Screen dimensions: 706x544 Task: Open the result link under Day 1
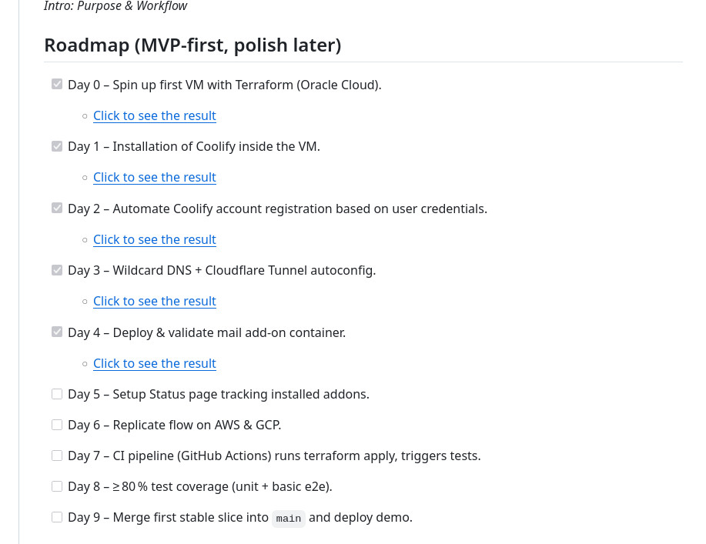pyautogui.click(x=155, y=177)
